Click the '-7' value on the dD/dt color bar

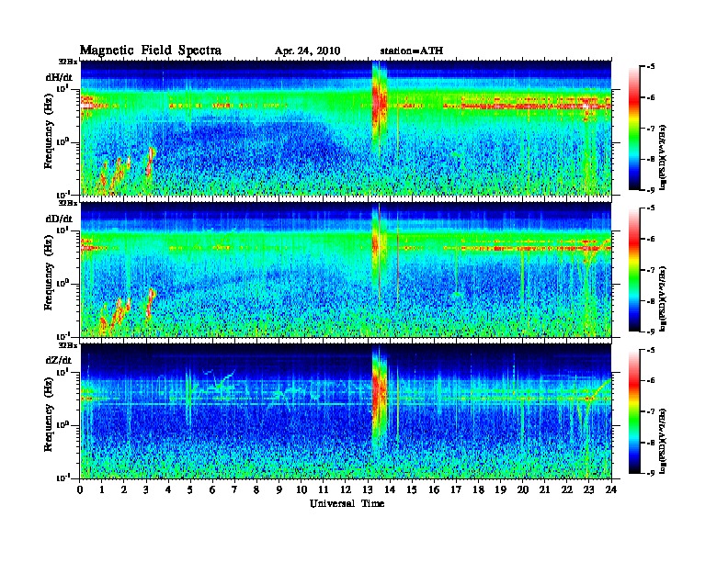651,270
